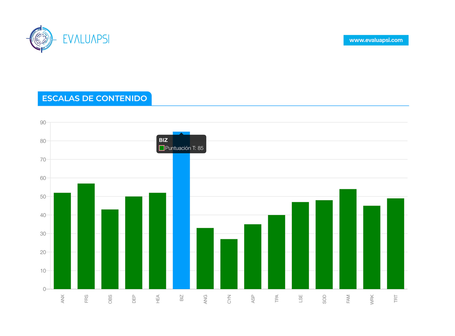Screen dimensions: 455x336
Task: Click the green legend swatch in BIZ tooltip
Action: click(x=162, y=148)
